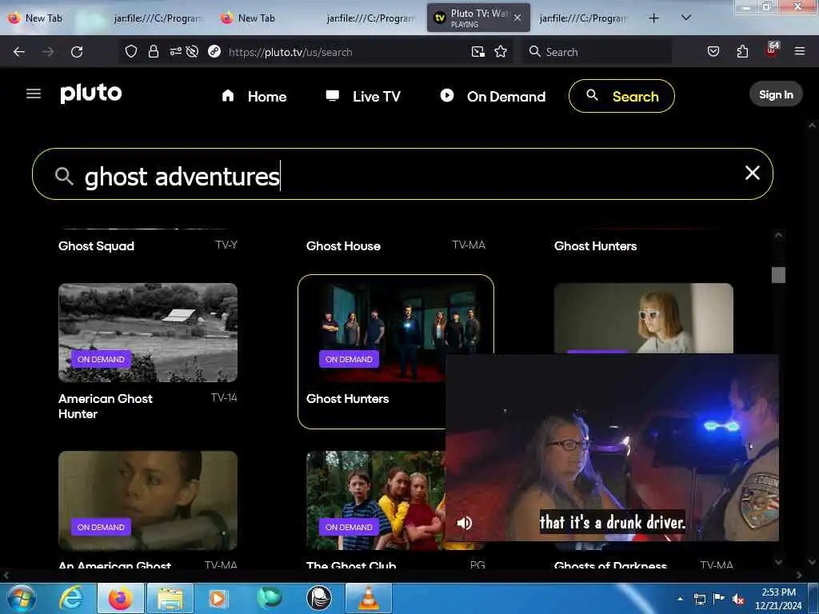The width and height of the screenshot is (819, 614).
Task: Select the yellow Search nav button
Action: click(x=621, y=96)
